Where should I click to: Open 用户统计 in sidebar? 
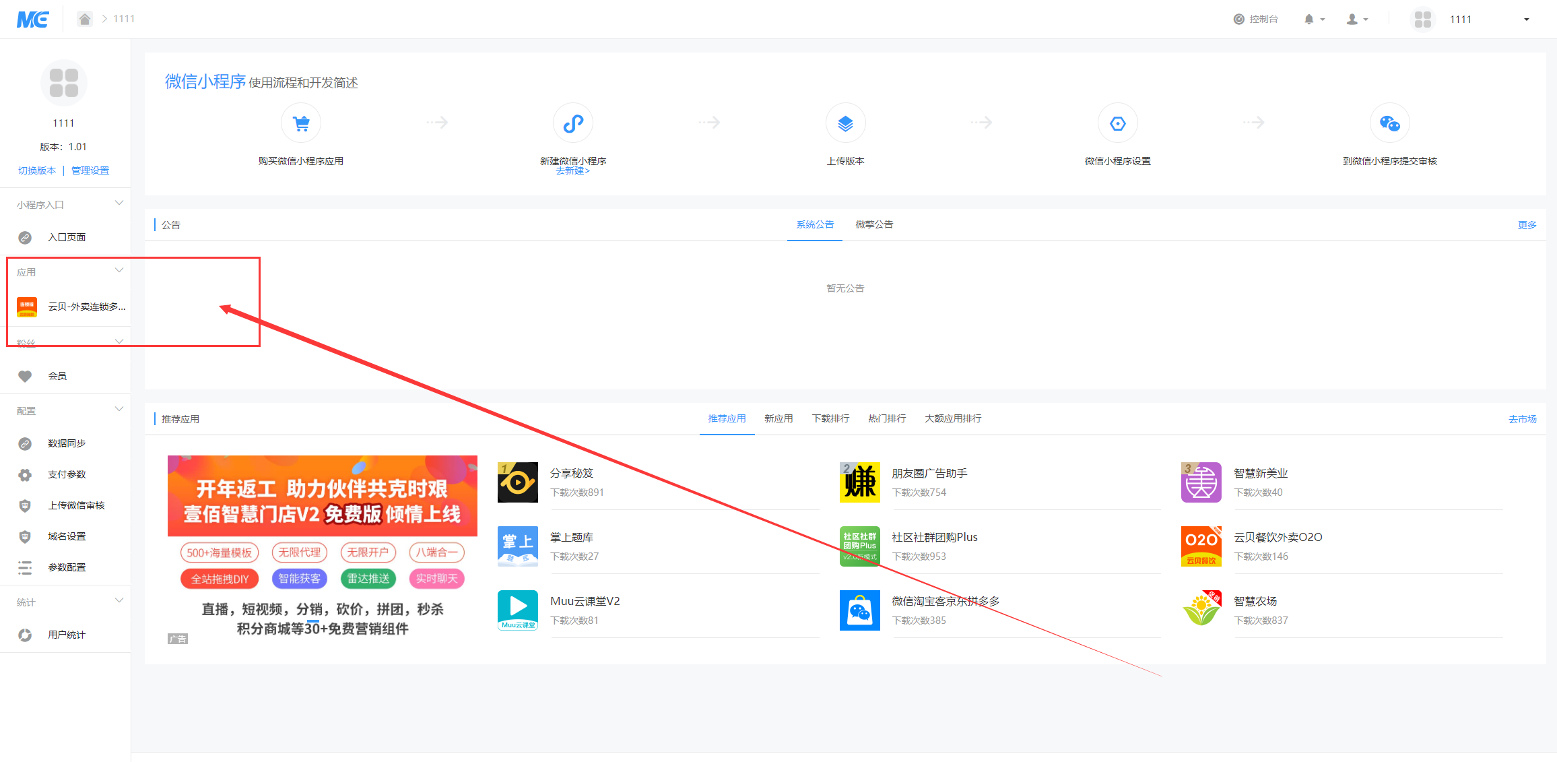(65, 635)
